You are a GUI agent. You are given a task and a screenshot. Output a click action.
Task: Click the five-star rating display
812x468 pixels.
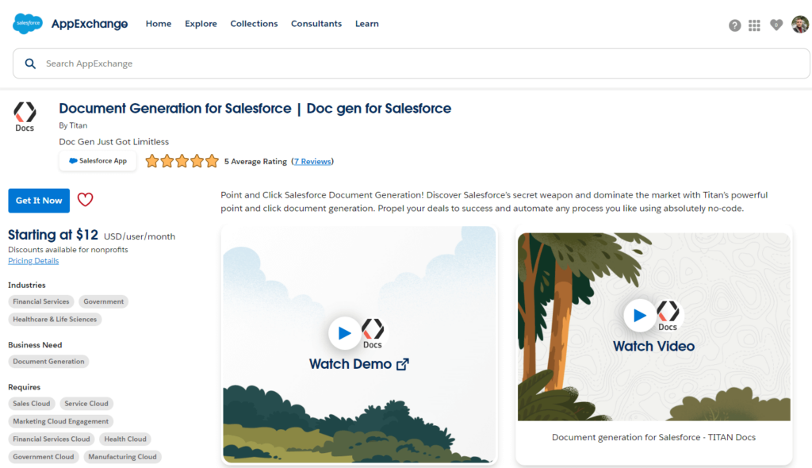point(182,161)
